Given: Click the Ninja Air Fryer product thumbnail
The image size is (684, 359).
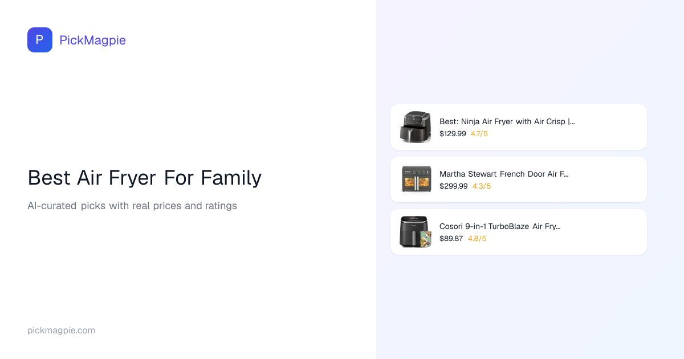Looking at the screenshot, I should (415, 127).
